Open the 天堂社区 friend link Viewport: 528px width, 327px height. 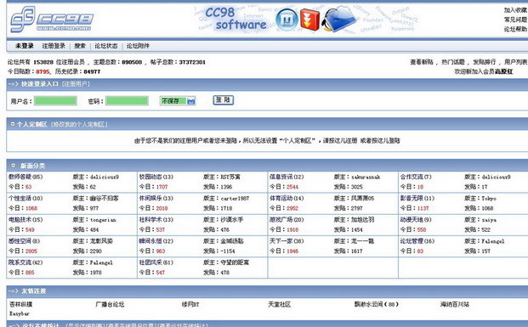280,304
